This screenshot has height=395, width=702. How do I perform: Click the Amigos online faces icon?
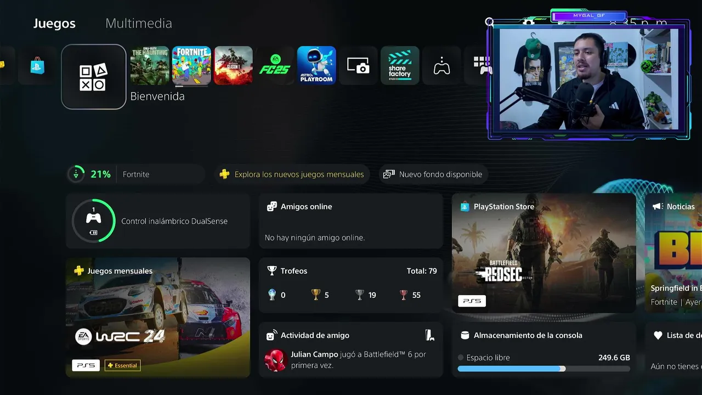(x=271, y=207)
